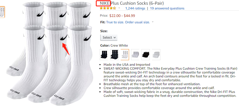Click the Nike swoosh on center front sock
The image size is (239, 109).
pyautogui.click(x=64, y=37)
